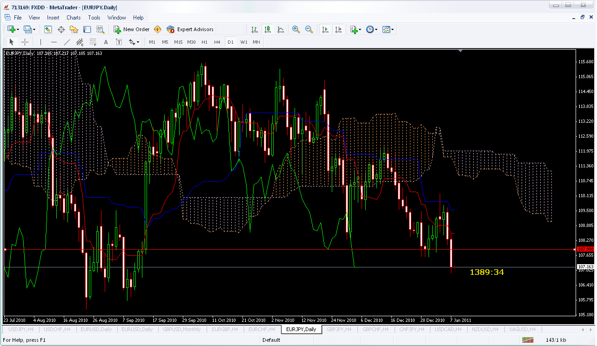Click the Default profile in status bar
Screen dimensions: 597x346
[271, 340]
